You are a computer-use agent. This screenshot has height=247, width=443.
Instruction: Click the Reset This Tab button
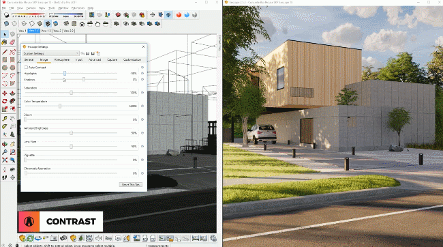[131, 184]
